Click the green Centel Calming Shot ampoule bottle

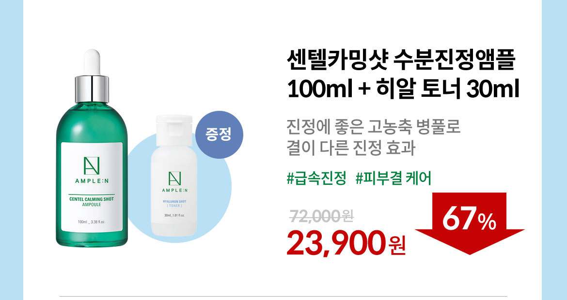tap(92, 148)
